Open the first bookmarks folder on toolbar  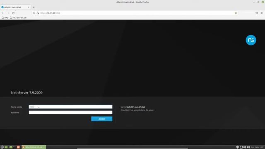(x=5, y=17)
